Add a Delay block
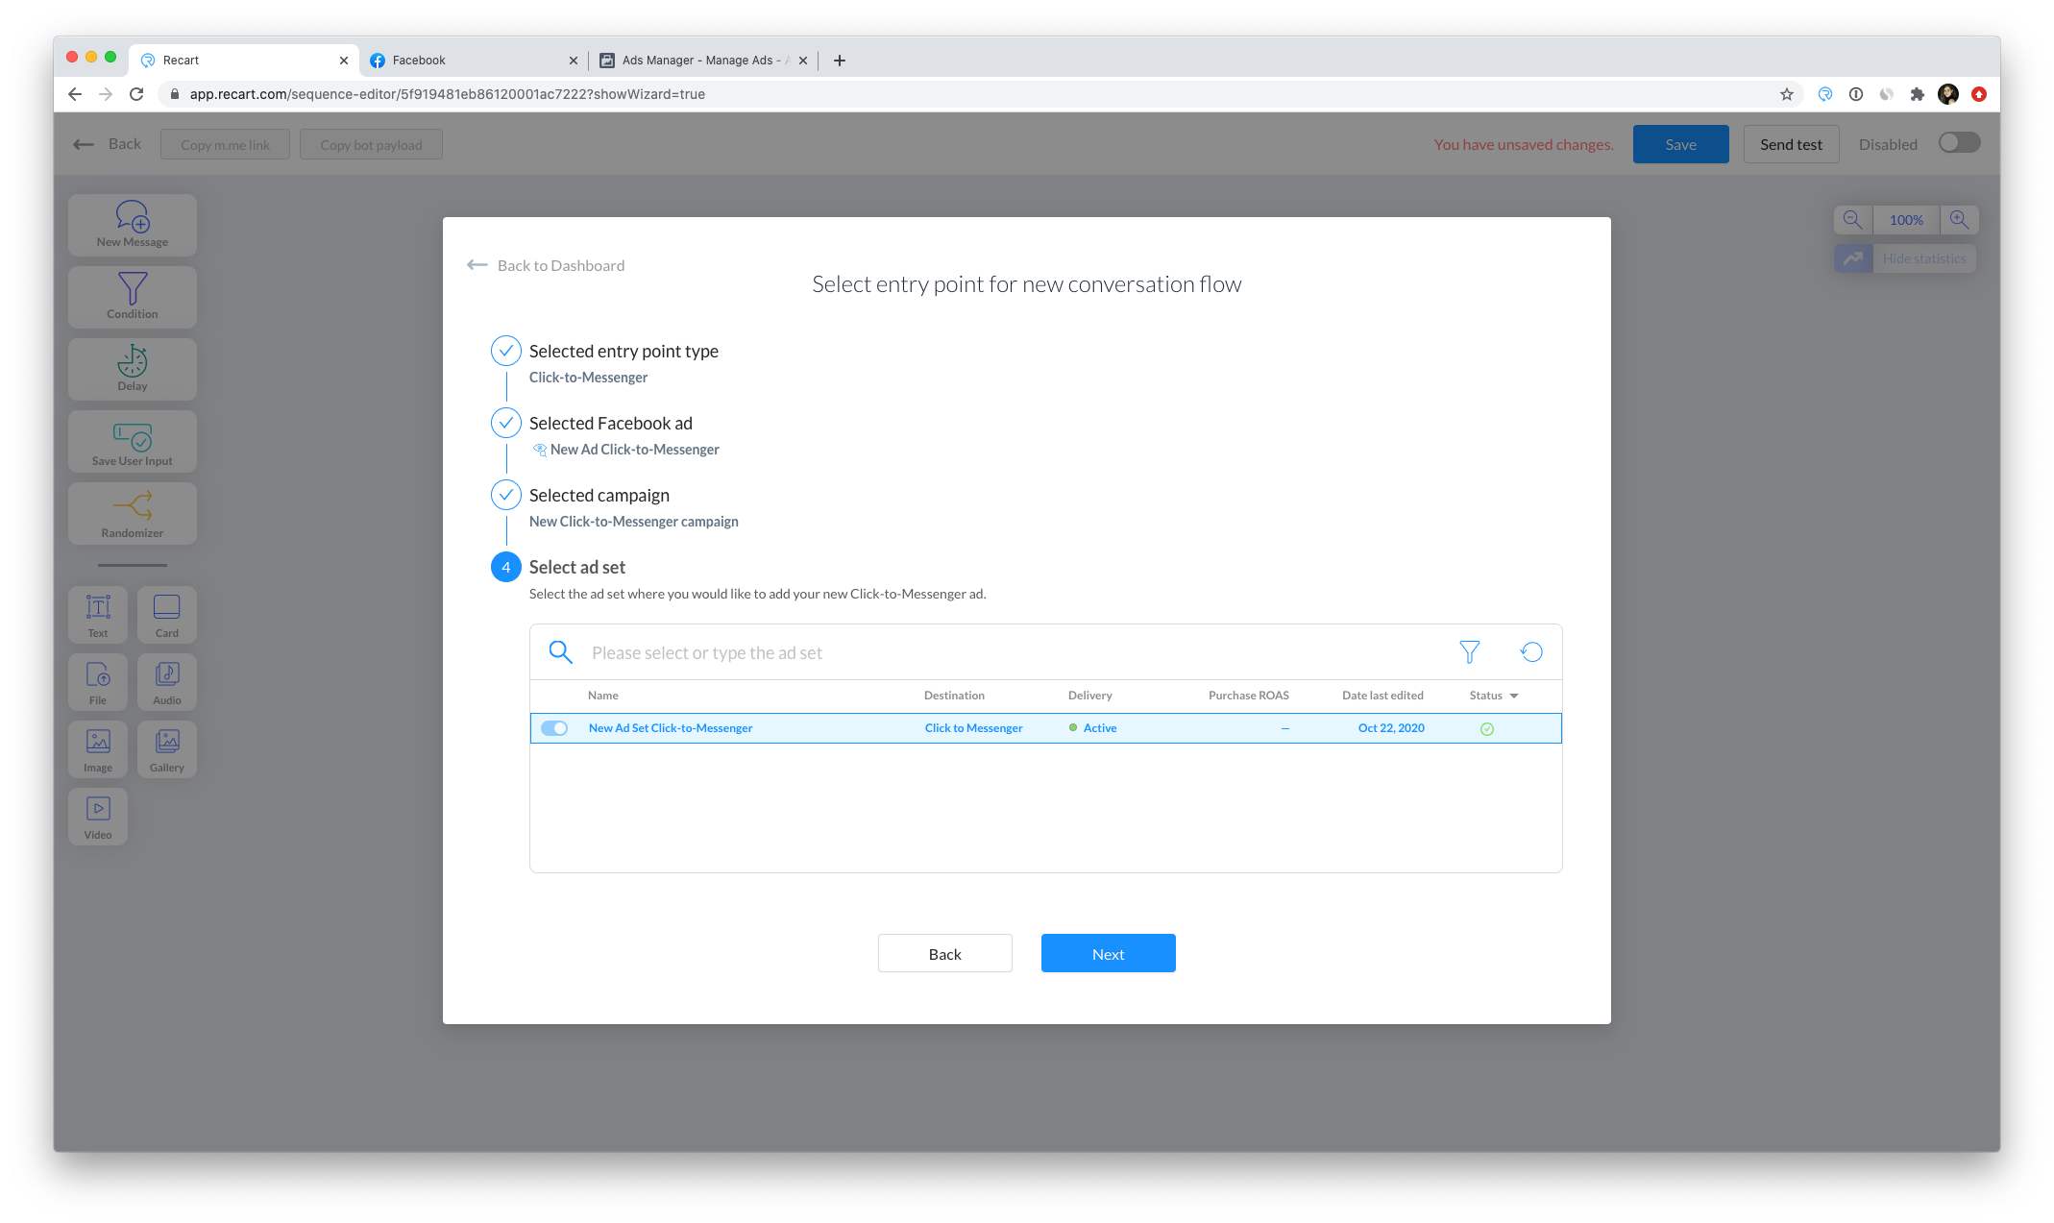 (x=133, y=369)
